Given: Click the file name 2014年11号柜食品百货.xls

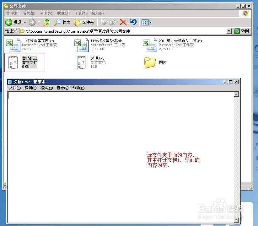Looking at the screenshot, I should (180, 41).
